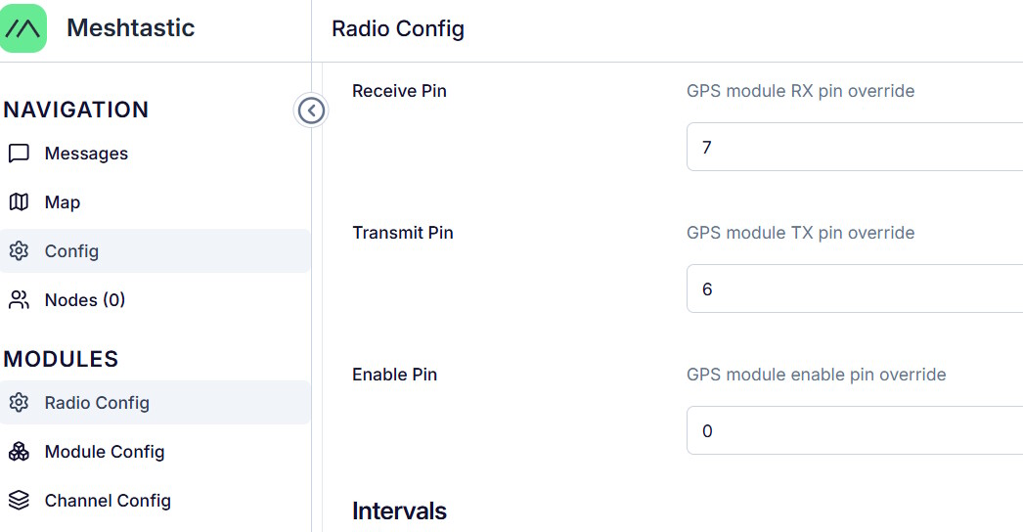
Task: Open Channel Config settings
Action: point(108,501)
